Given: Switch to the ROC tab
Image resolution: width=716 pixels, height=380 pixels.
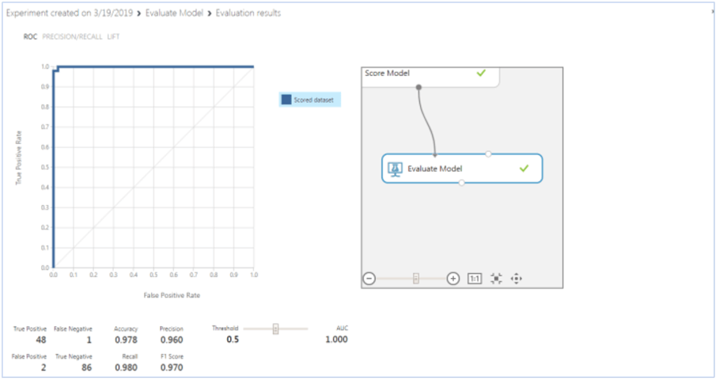Looking at the screenshot, I should [30, 36].
